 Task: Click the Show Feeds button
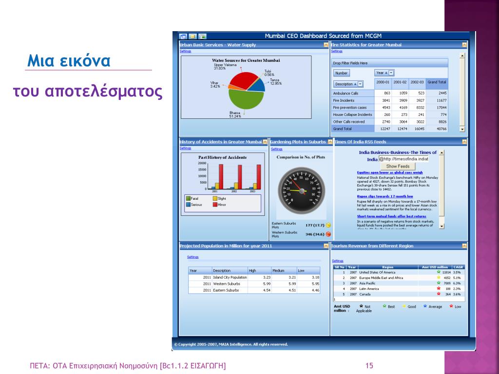click(398, 167)
